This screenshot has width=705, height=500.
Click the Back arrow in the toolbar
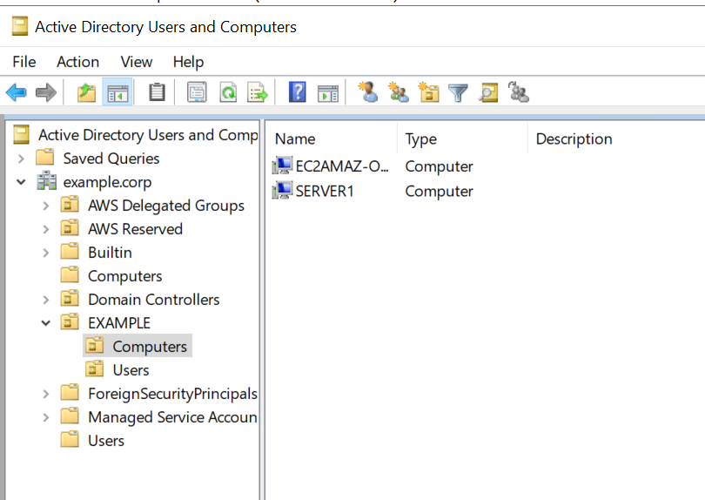(x=17, y=92)
